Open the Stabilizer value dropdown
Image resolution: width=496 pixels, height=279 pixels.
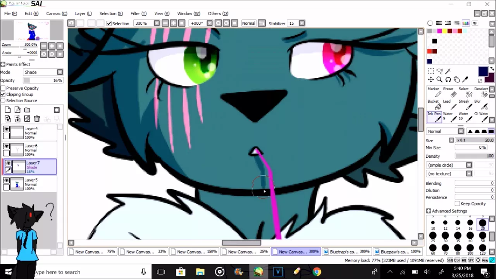point(302,23)
